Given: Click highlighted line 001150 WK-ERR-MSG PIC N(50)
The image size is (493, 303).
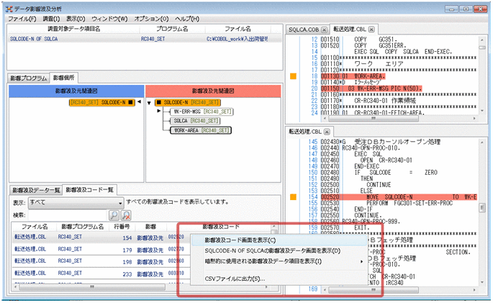Looking at the screenshot, I should [x=371, y=89].
